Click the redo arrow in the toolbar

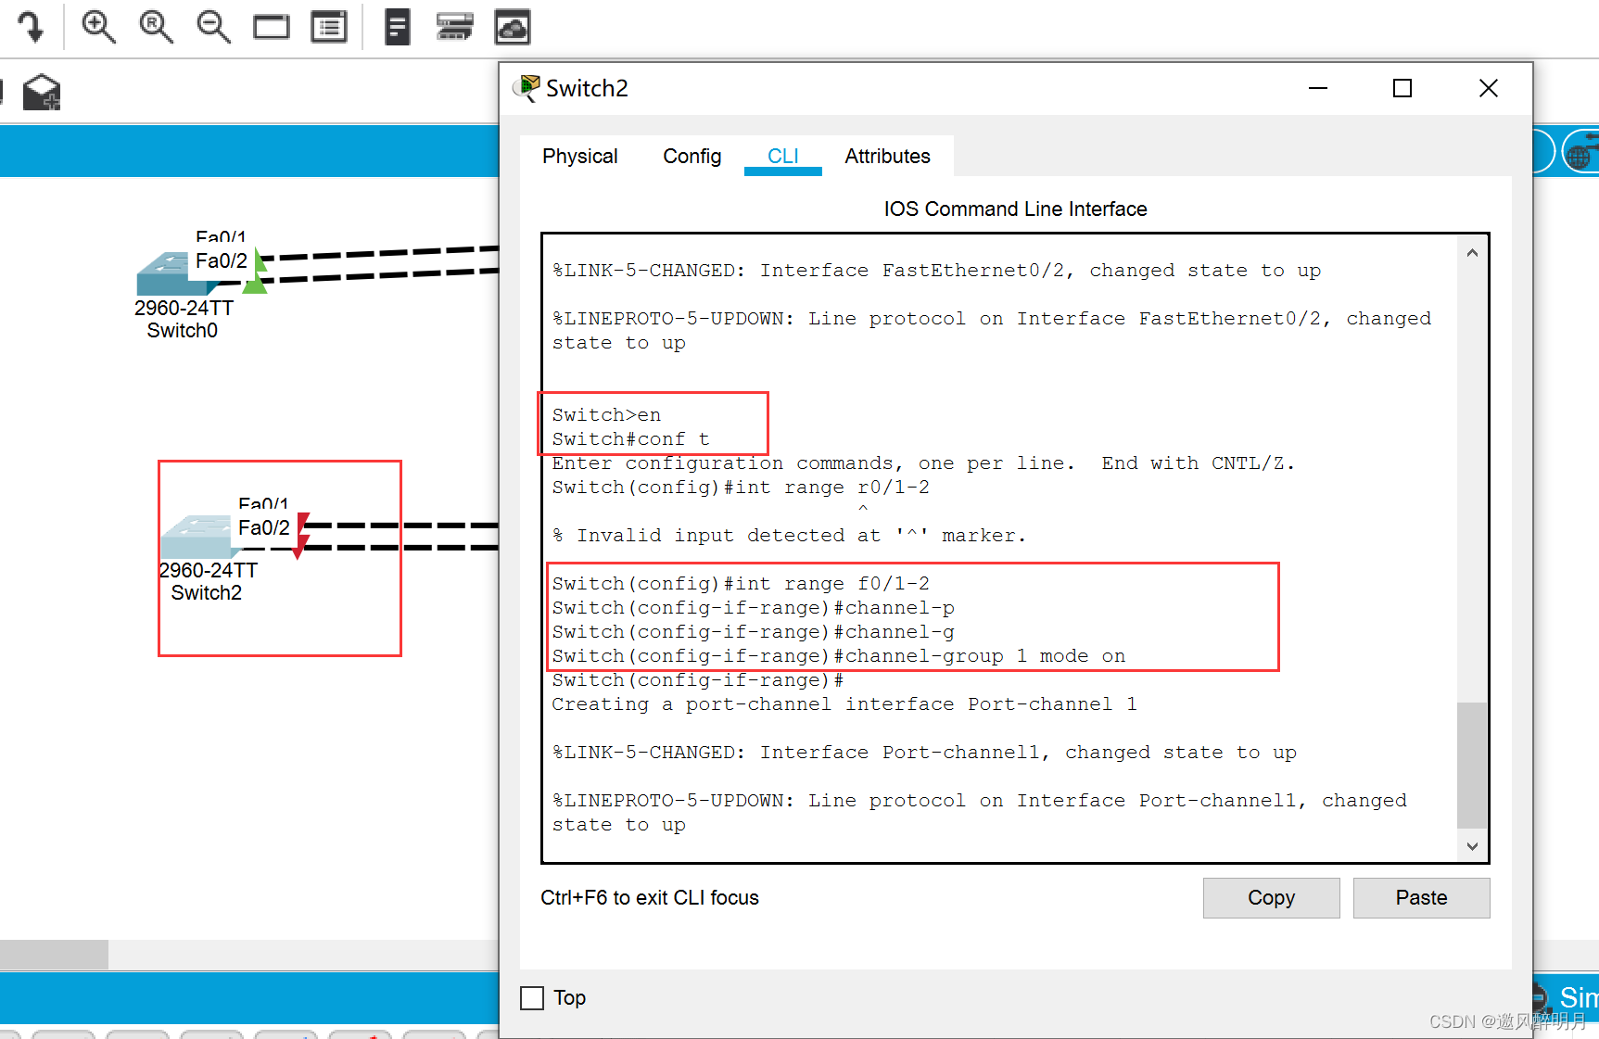[31, 26]
